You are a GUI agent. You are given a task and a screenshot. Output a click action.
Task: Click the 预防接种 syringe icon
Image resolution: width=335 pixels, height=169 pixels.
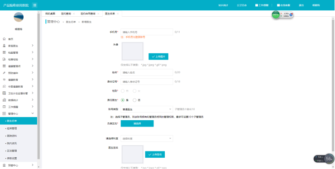(4, 73)
